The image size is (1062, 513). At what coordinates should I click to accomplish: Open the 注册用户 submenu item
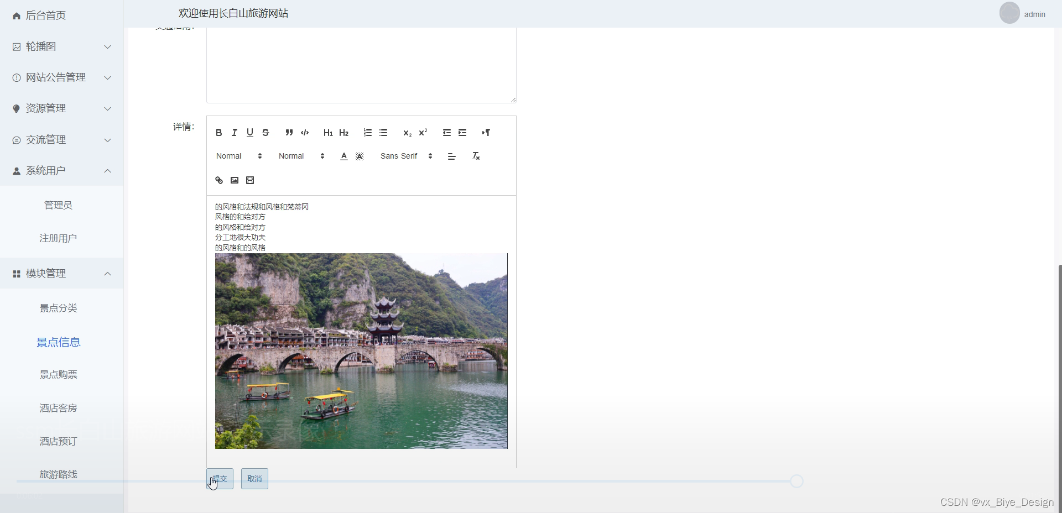58,238
